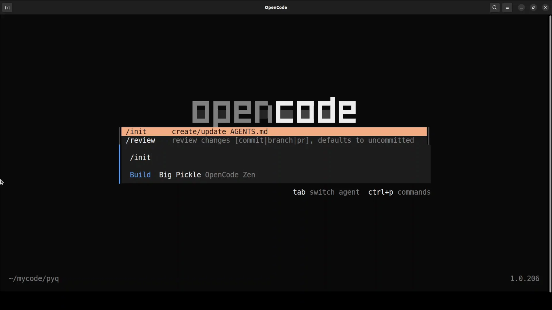
Task: Select the /init command suggestion
Action: [x=136, y=132]
